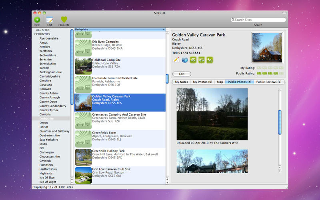Open second public photo with shelter
This screenshot has height=200, width=320.
(x=212, y=161)
